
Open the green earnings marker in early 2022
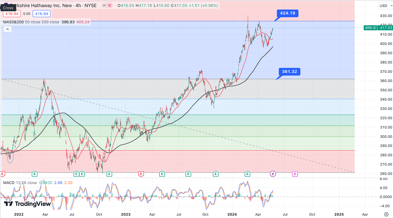coord(35,174)
